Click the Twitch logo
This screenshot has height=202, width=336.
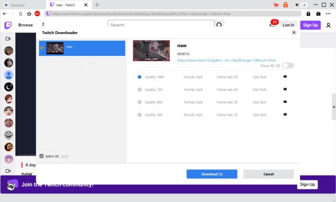coord(8,25)
